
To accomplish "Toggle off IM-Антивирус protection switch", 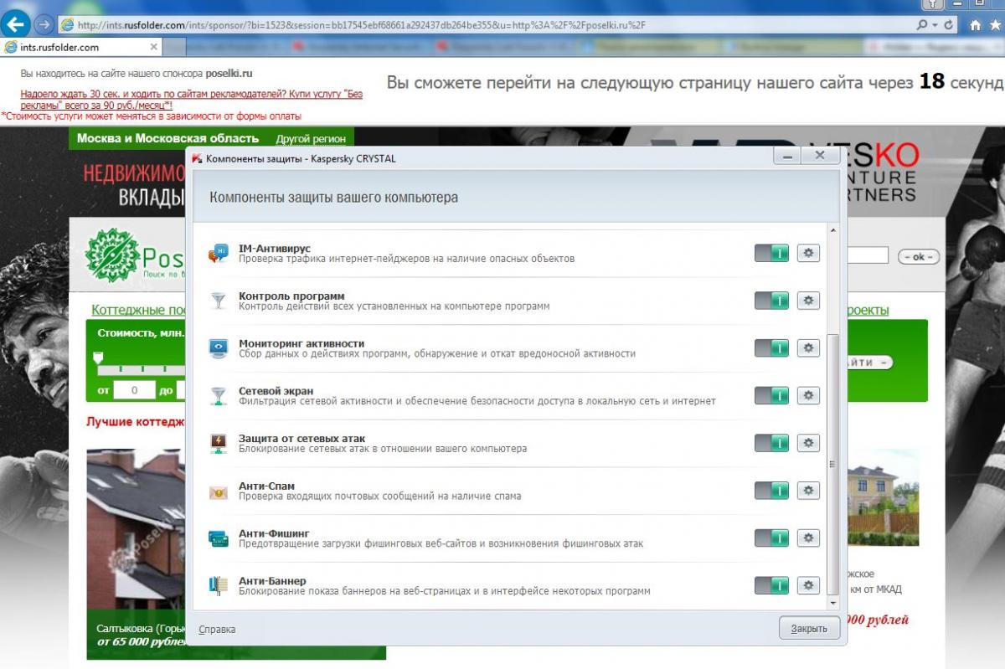I will click(x=771, y=253).
